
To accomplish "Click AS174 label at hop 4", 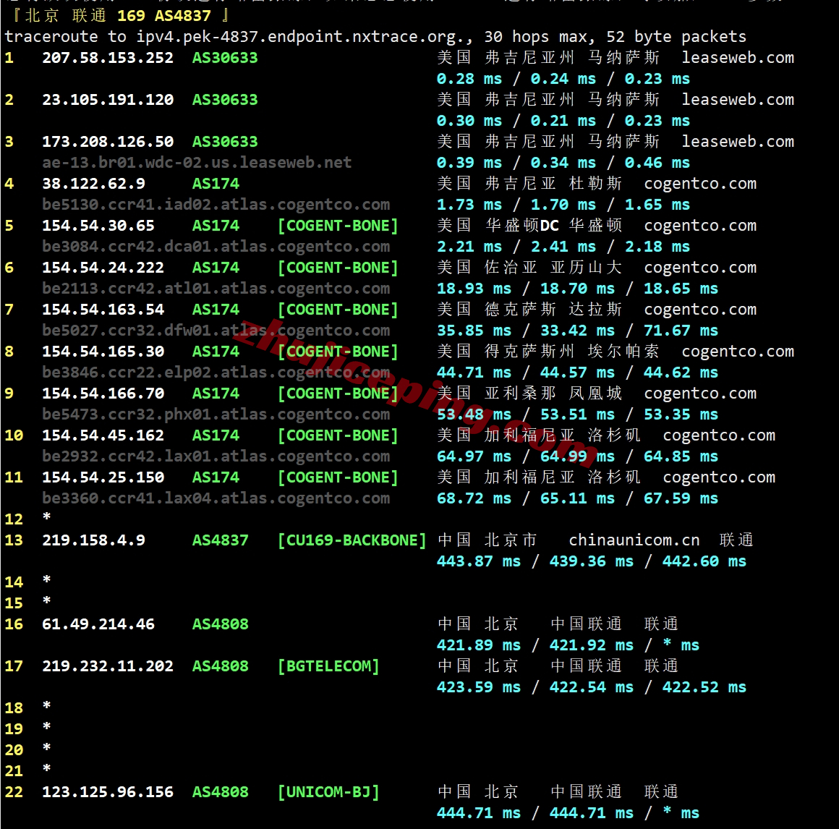I will tap(216, 184).
